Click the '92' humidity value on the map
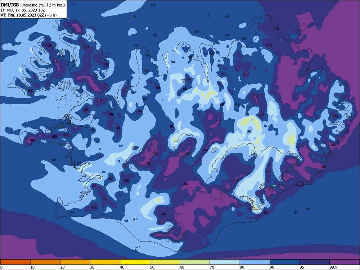This screenshot has height=270, width=360. click(x=197, y=32)
